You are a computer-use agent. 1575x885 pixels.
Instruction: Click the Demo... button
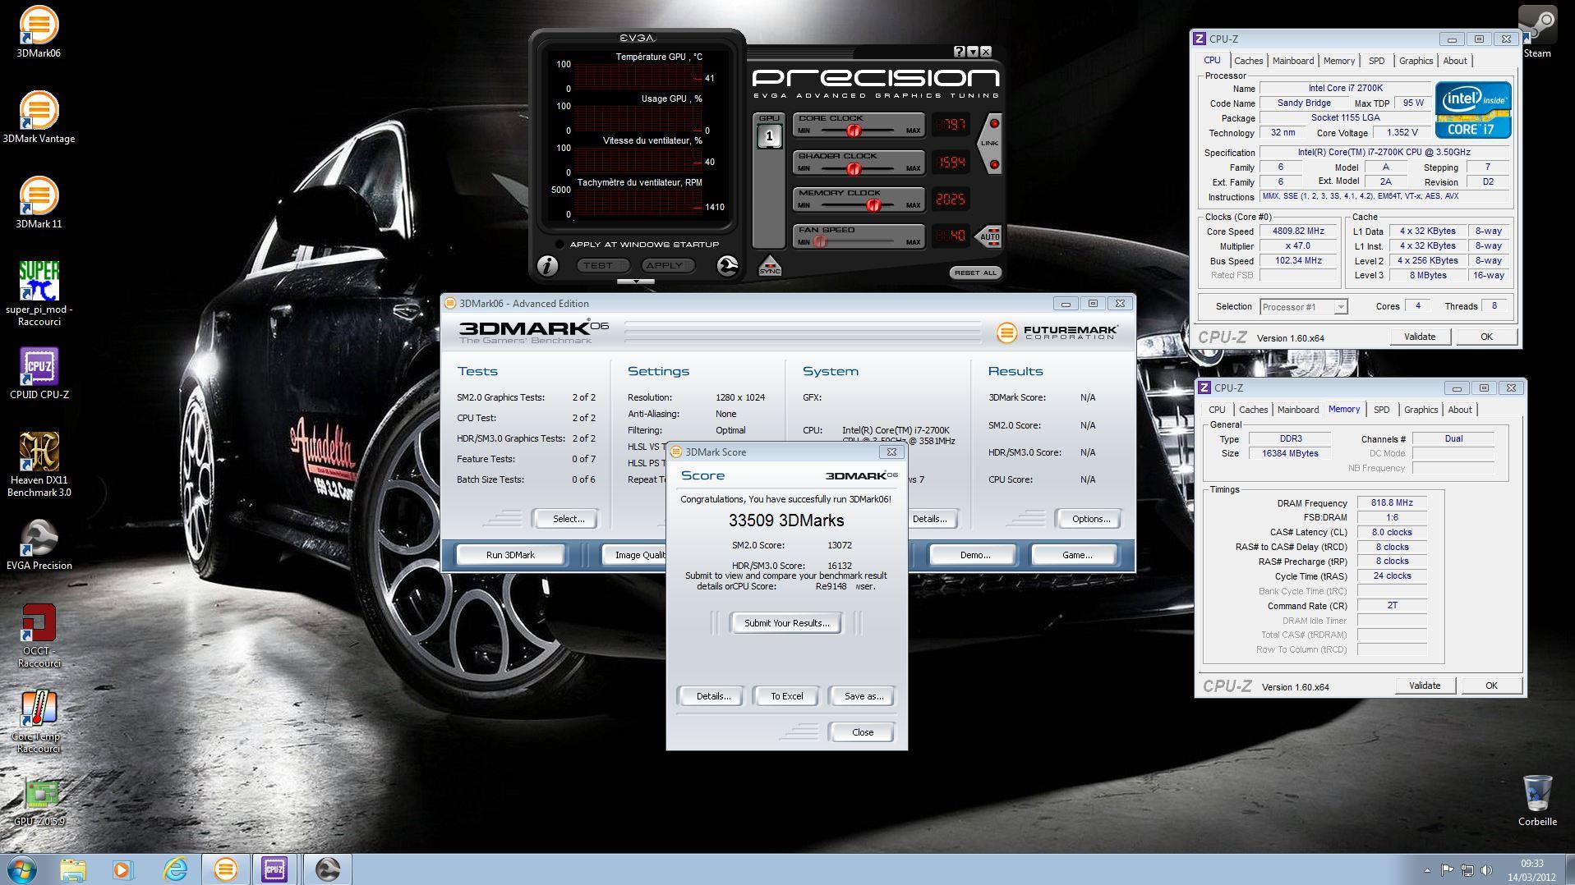[974, 555]
